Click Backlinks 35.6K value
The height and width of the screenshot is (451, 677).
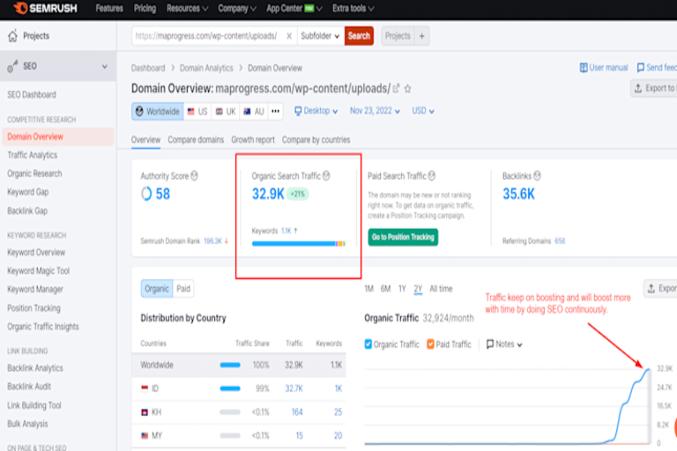pyautogui.click(x=518, y=194)
